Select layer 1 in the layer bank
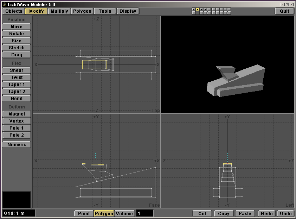This screenshot has width=296, height=219. click(194, 10)
